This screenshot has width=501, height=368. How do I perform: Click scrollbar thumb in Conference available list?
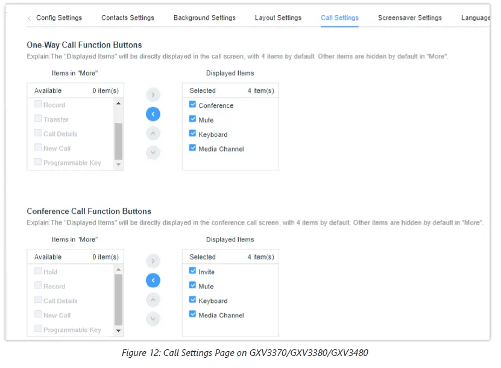(119, 299)
